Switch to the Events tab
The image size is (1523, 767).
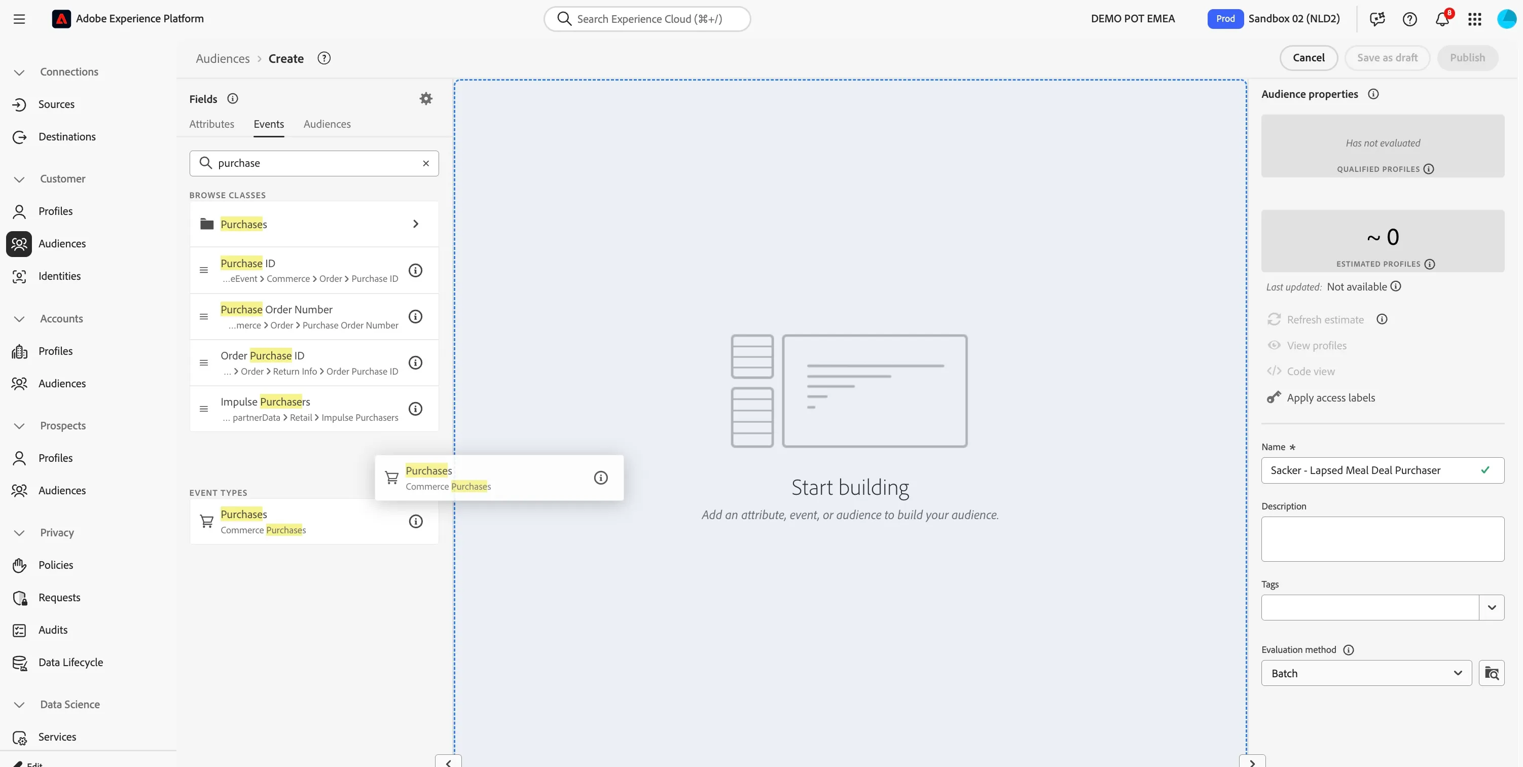pos(268,124)
